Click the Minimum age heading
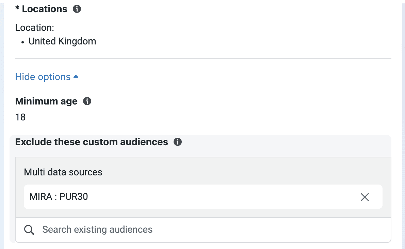 pyautogui.click(x=46, y=101)
